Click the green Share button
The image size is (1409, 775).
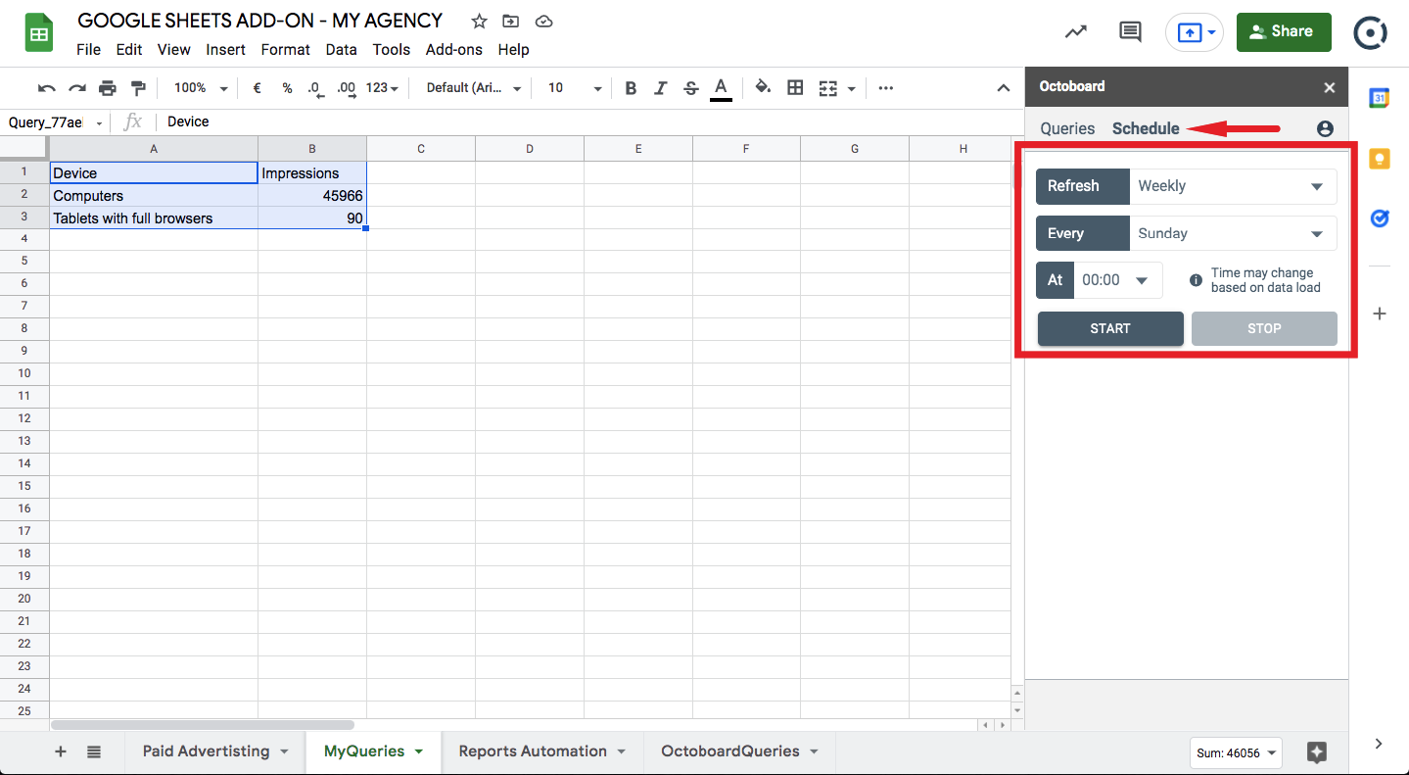click(x=1284, y=31)
